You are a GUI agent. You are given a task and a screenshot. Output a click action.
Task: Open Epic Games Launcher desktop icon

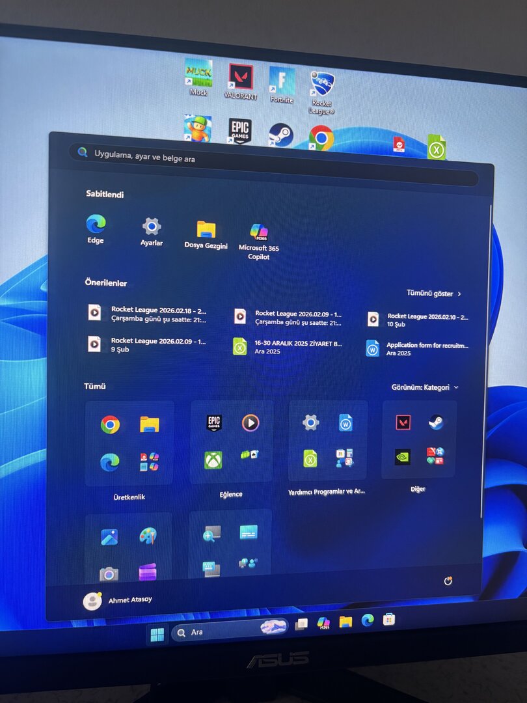click(239, 131)
